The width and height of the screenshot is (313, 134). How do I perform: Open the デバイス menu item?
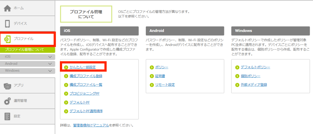coord(27,23)
